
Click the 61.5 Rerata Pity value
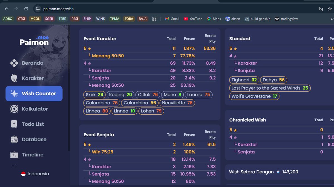click(211, 145)
